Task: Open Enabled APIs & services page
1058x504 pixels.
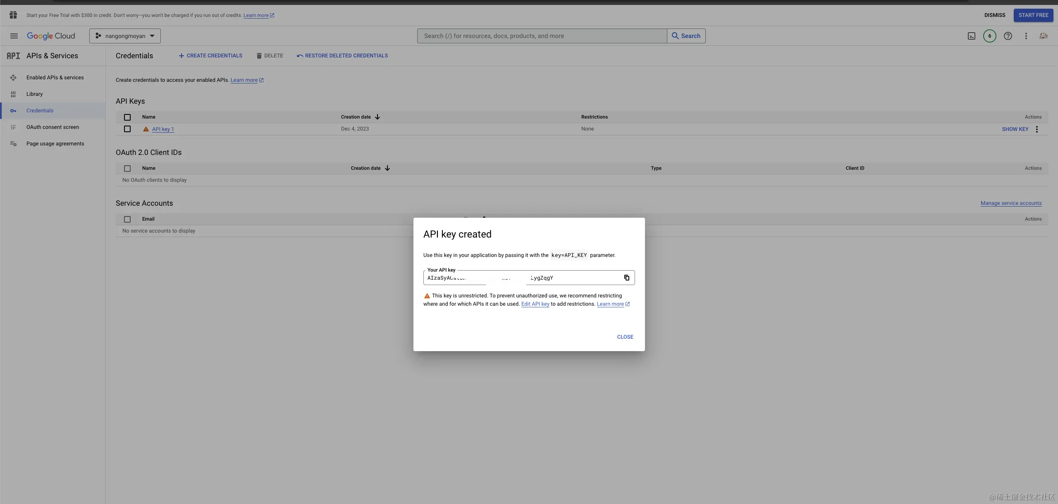Action: 55,78
